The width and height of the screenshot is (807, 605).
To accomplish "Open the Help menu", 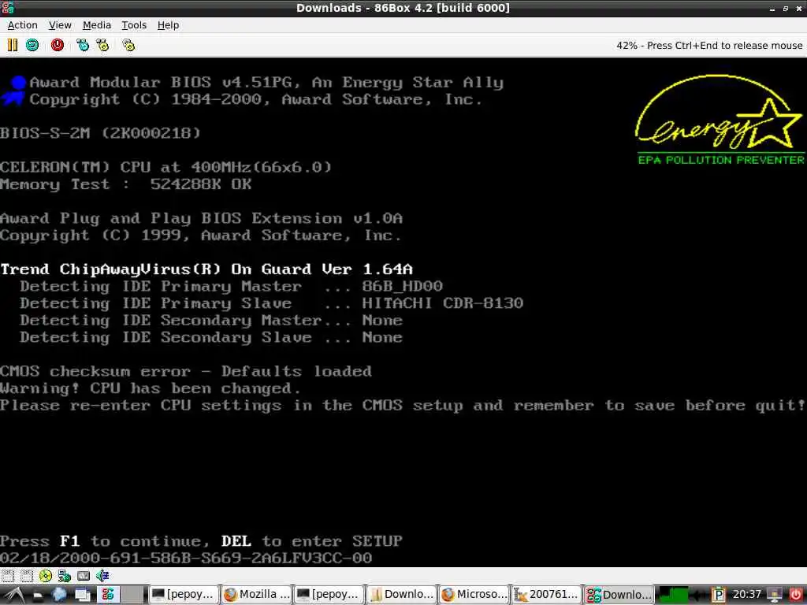I will click(169, 25).
